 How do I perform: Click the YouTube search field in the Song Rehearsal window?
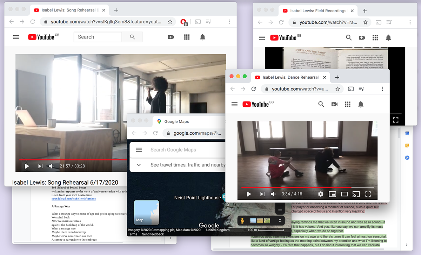coord(98,37)
